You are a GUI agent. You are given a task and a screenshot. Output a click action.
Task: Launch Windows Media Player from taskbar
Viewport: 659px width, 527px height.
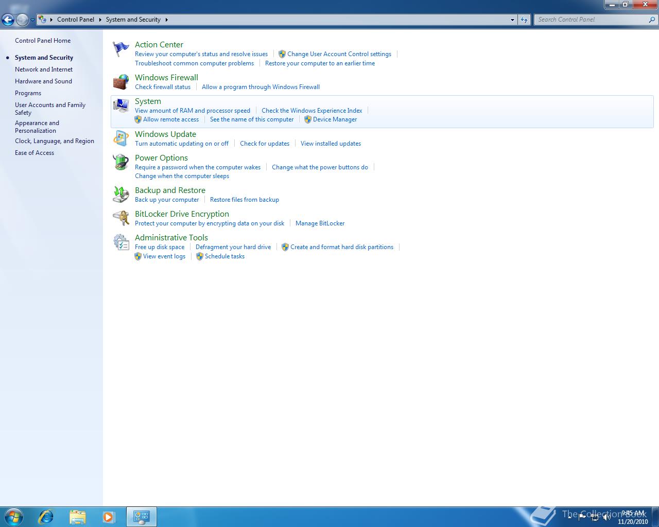pyautogui.click(x=109, y=516)
